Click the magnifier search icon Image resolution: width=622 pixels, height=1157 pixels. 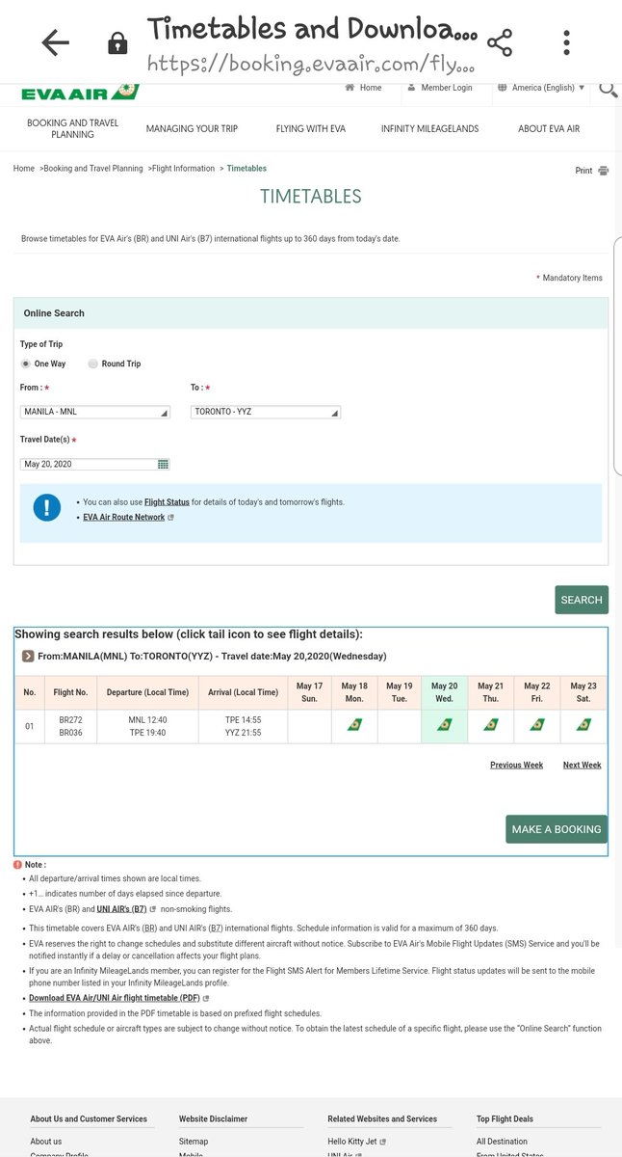[609, 89]
